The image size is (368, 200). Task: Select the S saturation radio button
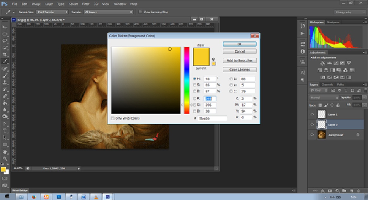[x=195, y=85]
